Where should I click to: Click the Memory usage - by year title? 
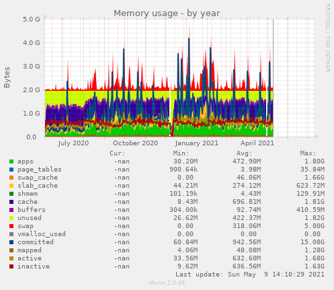tap(167, 13)
